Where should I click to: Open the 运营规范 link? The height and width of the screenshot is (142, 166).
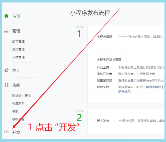point(124,92)
